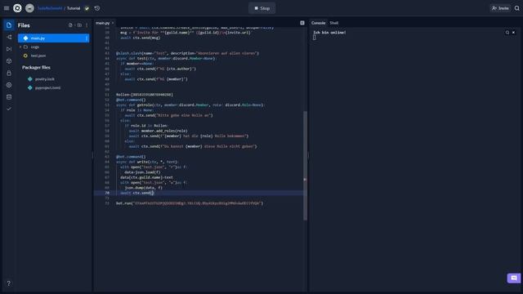This screenshot has height=294, width=523.
Task: Click the green verified check badge
Action: pos(87,8)
